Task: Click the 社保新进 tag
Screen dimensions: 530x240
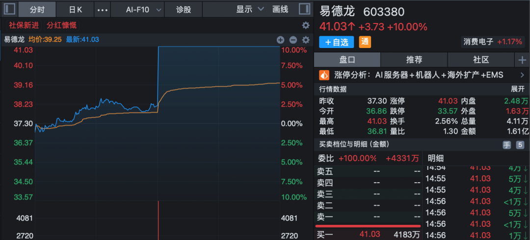Action: 24,25
